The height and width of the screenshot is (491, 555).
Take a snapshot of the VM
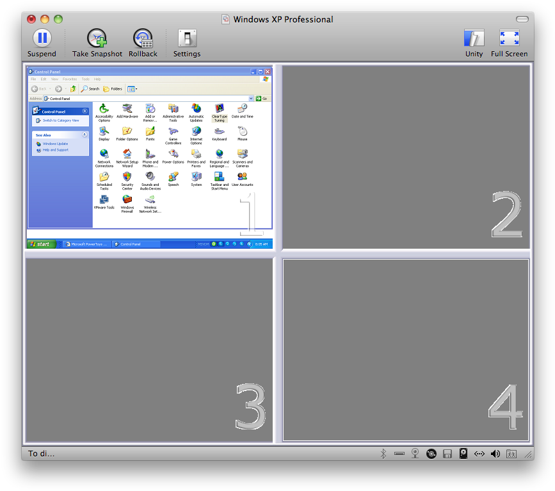click(97, 37)
